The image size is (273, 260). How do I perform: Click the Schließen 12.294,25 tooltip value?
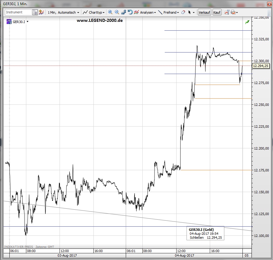(206, 238)
